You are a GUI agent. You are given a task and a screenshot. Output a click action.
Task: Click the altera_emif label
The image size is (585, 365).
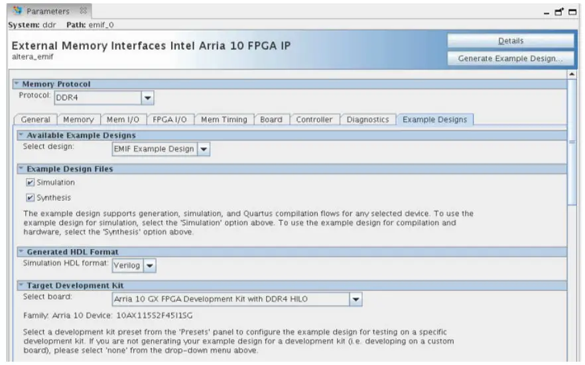pos(32,57)
